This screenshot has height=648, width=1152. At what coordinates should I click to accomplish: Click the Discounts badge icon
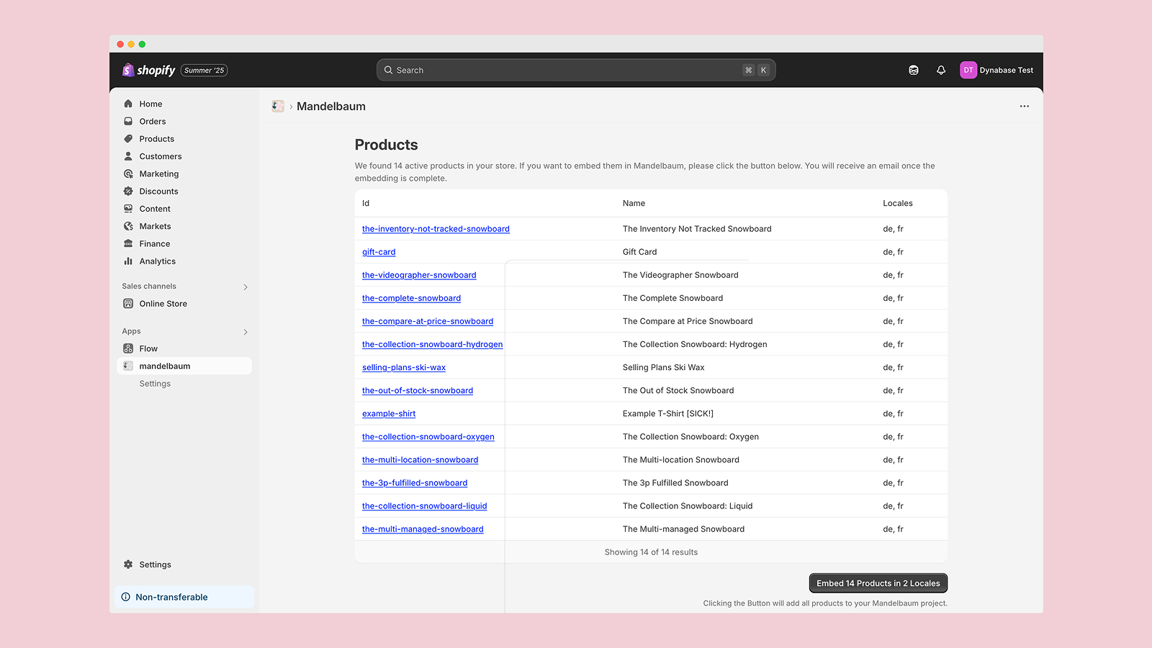[x=128, y=192]
